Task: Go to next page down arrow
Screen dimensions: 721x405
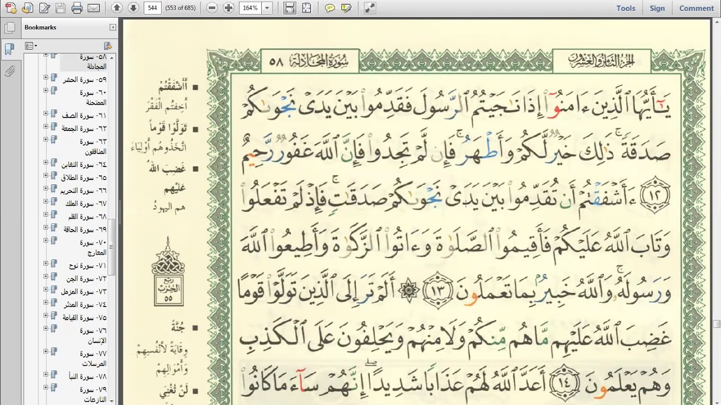Action: click(133, 8)
